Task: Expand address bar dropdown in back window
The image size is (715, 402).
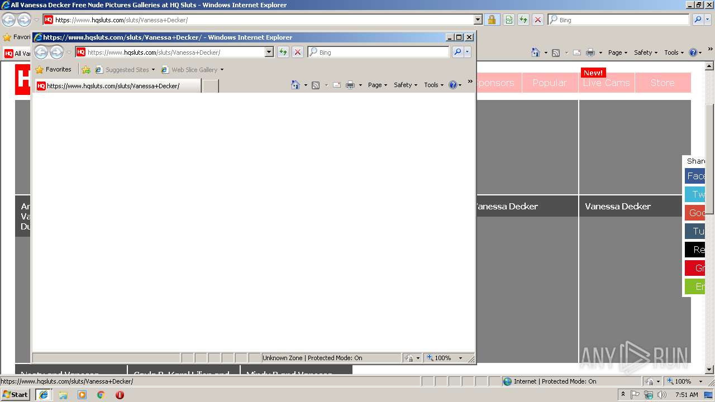Action: [478, 20]
